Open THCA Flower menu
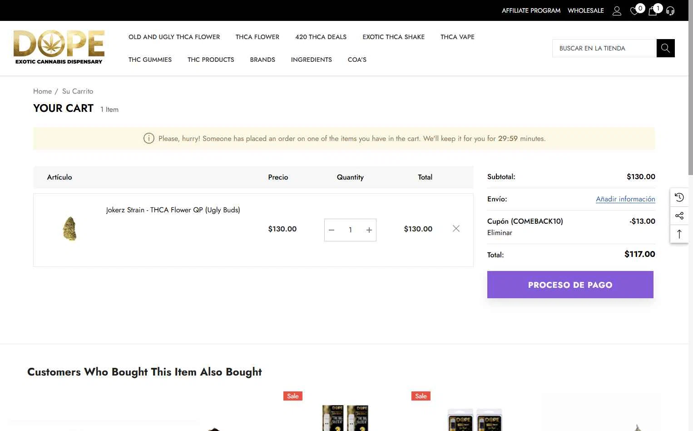This screenshot has height=431, width=693. (257, 37)
